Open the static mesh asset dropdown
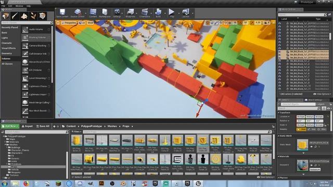The image size is (333, 187). (319, 143)
